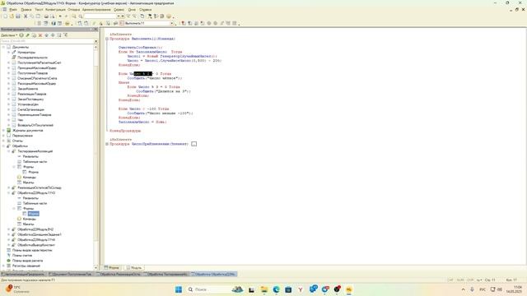This screenshot has width=527, height=296.
Task: Select ЗаказКлиента document in tree
Action: point(28,89)
